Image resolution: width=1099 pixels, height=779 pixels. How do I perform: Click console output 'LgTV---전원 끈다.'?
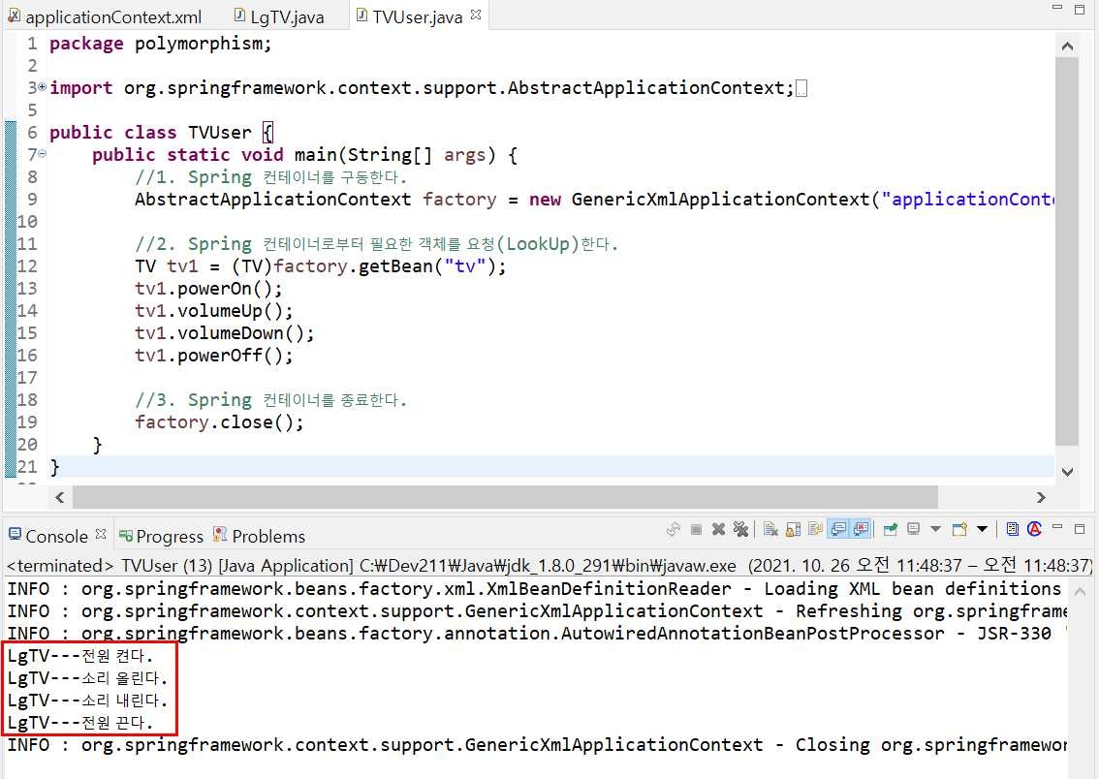pos(79,723)
